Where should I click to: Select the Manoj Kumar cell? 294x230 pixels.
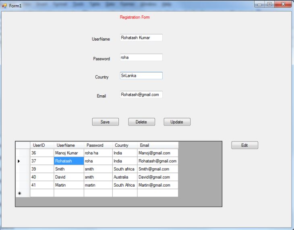[x=69, y=153]
